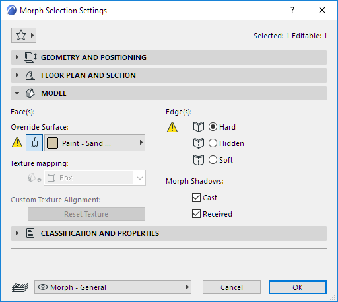Open the Favorites star menu
Image resolution: width=338 pixels, height=302 pixels.
click(24, 35)
